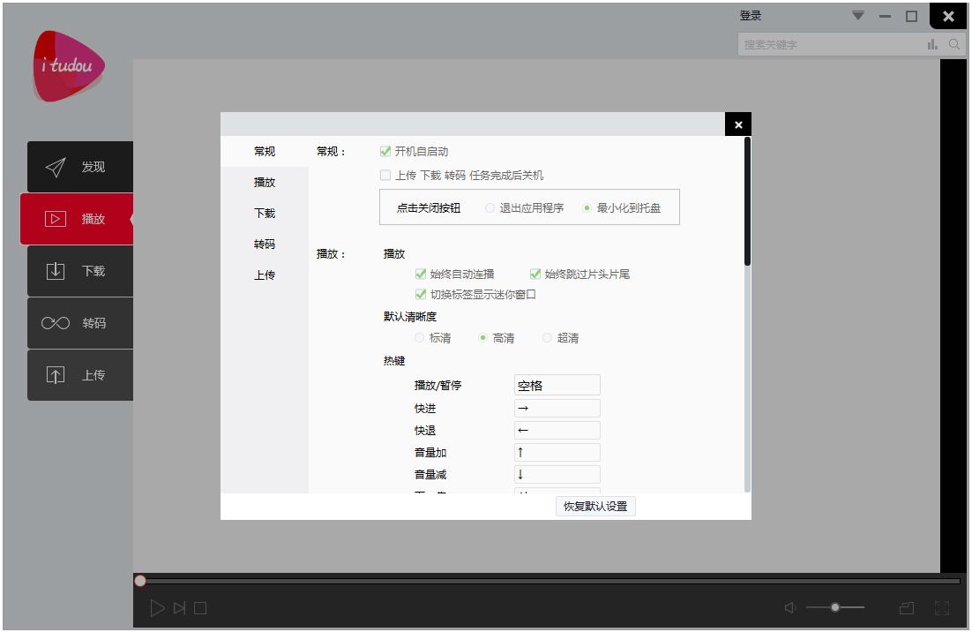Disable 开机自启动

[x=385, y=151]
